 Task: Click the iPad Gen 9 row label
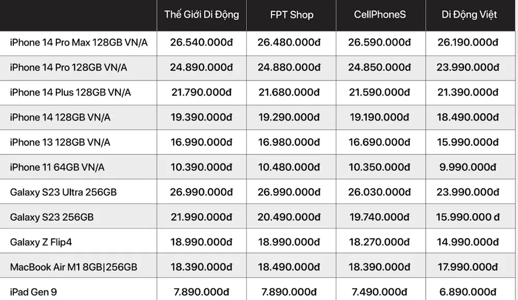(33, 292)
